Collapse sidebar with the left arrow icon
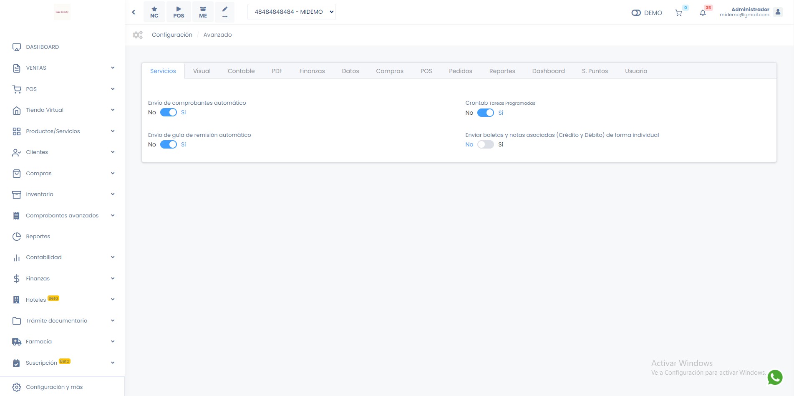This screenshot has height=396, width=794. (134, 12)
